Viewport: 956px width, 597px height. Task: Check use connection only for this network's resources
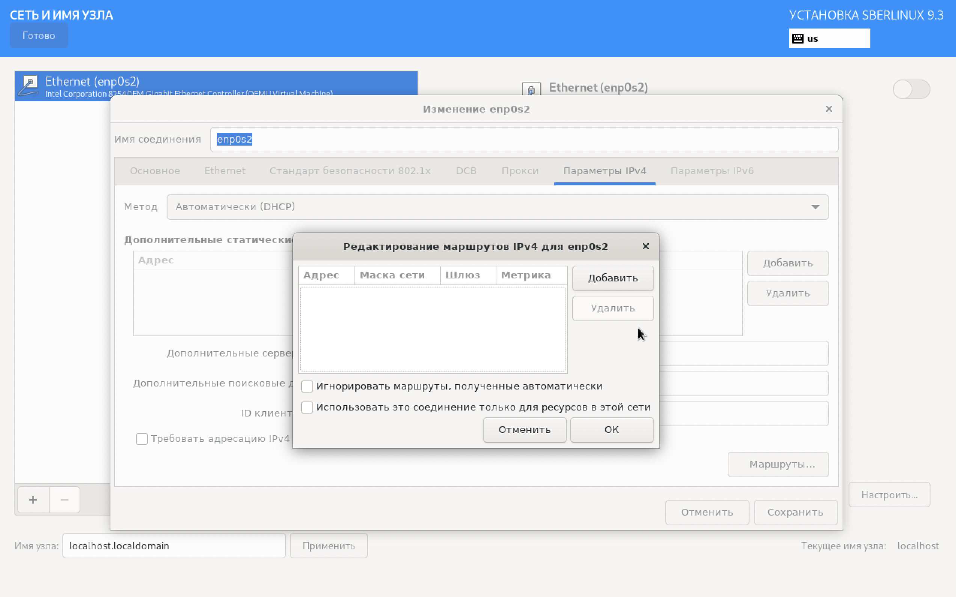pyautogui.click(x=307, y=407)
